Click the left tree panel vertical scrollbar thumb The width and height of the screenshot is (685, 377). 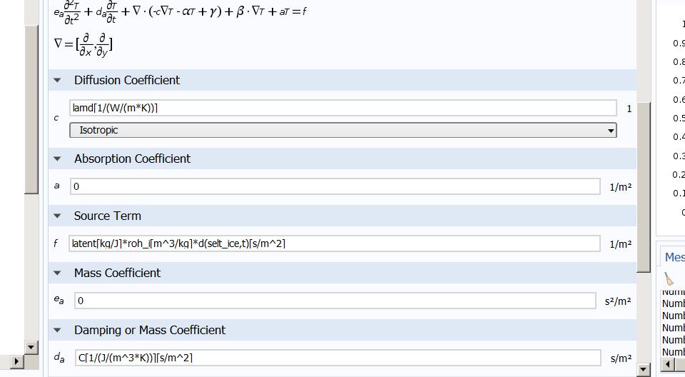coord(31,107)
